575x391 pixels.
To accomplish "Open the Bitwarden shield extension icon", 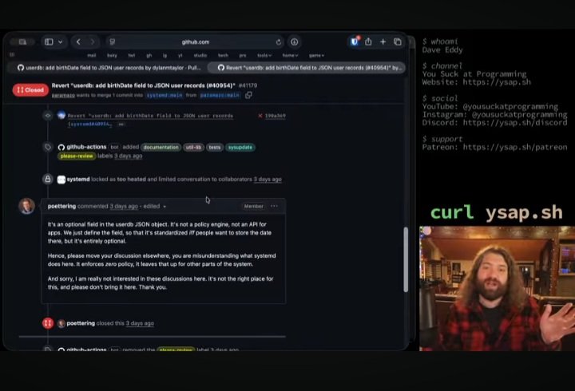I will click(x=355, y=41).
